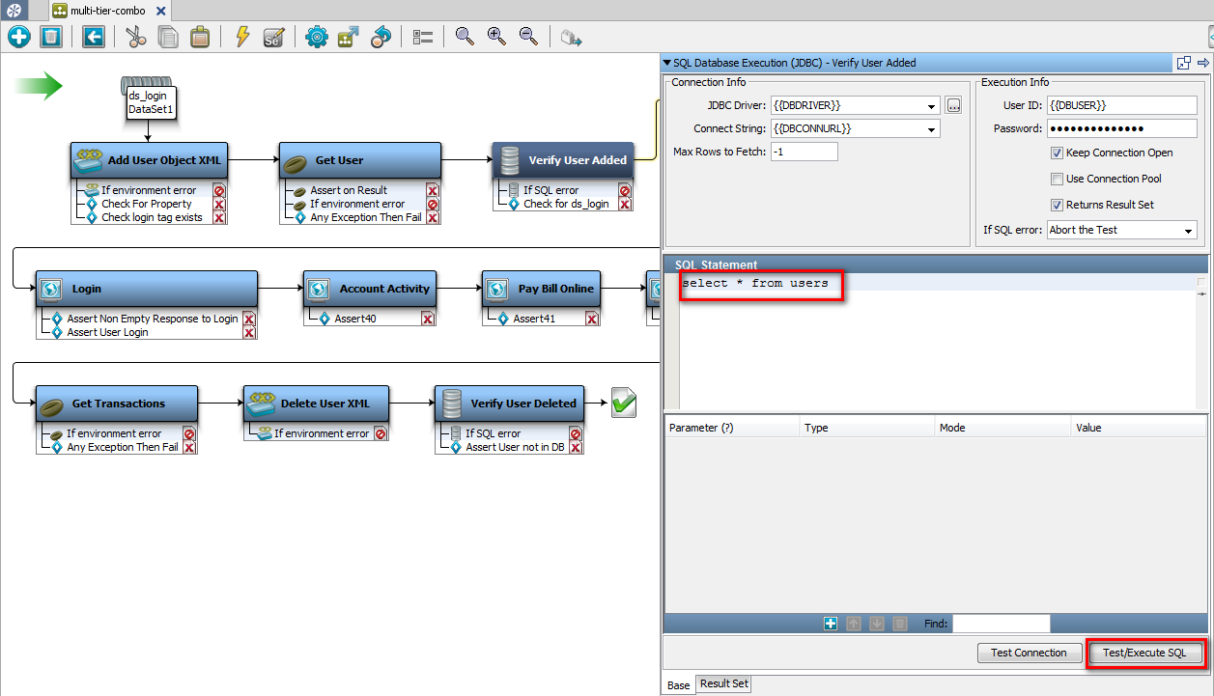Add a new test step with the plus icon

[x=18, y=37]
